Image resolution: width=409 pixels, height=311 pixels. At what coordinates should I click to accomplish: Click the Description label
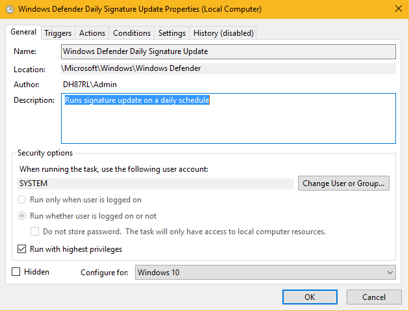pyautogui.click(x=34, y=100)
